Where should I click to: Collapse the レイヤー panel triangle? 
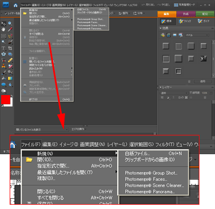click(x=161, y=88)
